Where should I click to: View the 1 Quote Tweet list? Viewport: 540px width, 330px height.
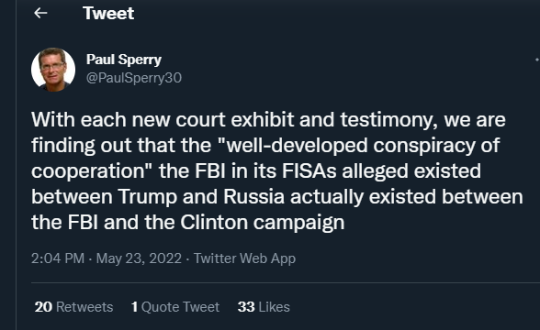(174, 307)
